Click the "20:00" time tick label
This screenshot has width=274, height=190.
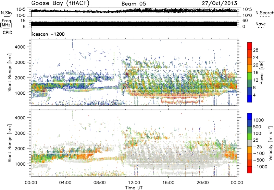tap(203, 183)
